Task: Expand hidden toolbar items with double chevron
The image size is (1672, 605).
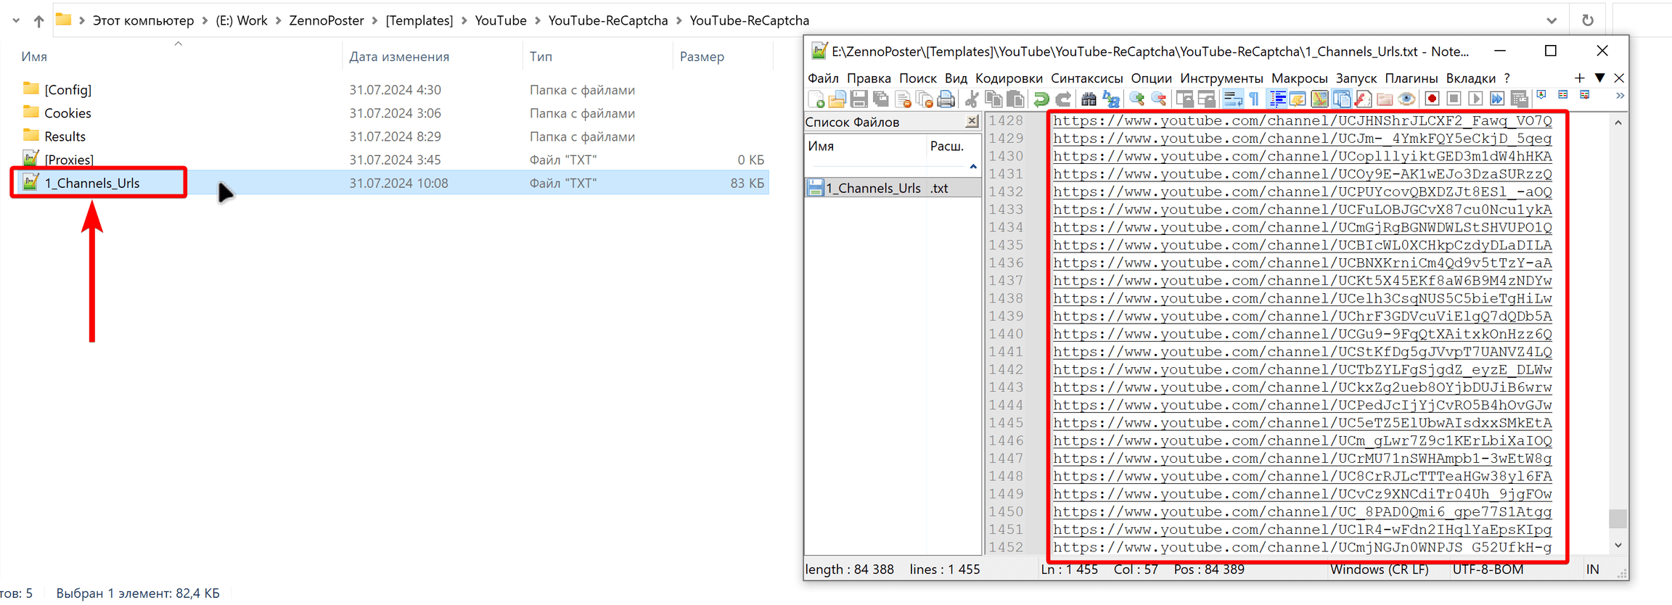Action: [x=1620, y=96]
